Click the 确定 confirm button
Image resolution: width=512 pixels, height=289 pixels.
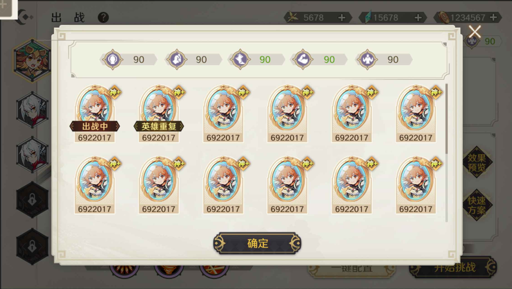tap(257, 243)
